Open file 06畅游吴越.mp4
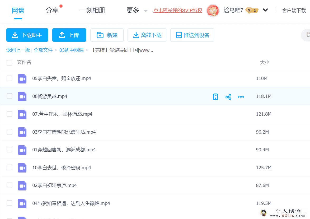 tap(50, 96)
